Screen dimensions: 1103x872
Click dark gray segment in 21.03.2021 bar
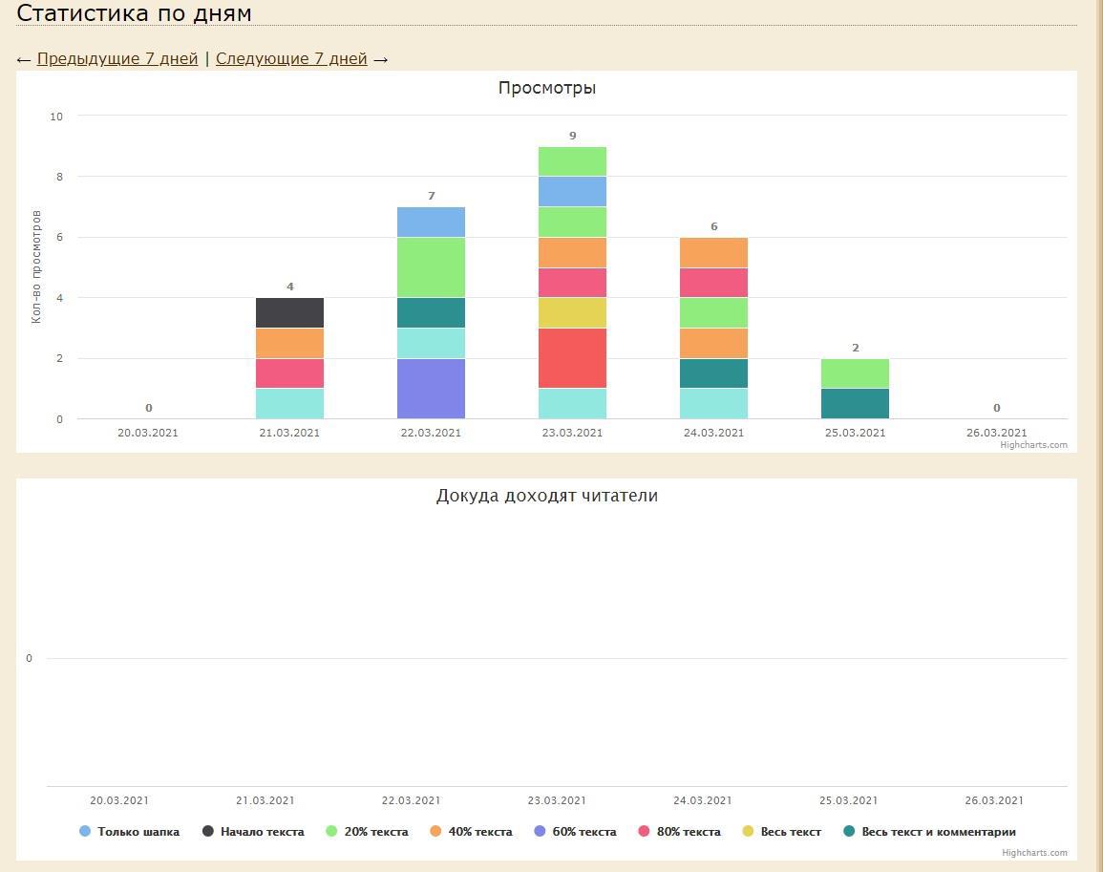tap(289, 312)
